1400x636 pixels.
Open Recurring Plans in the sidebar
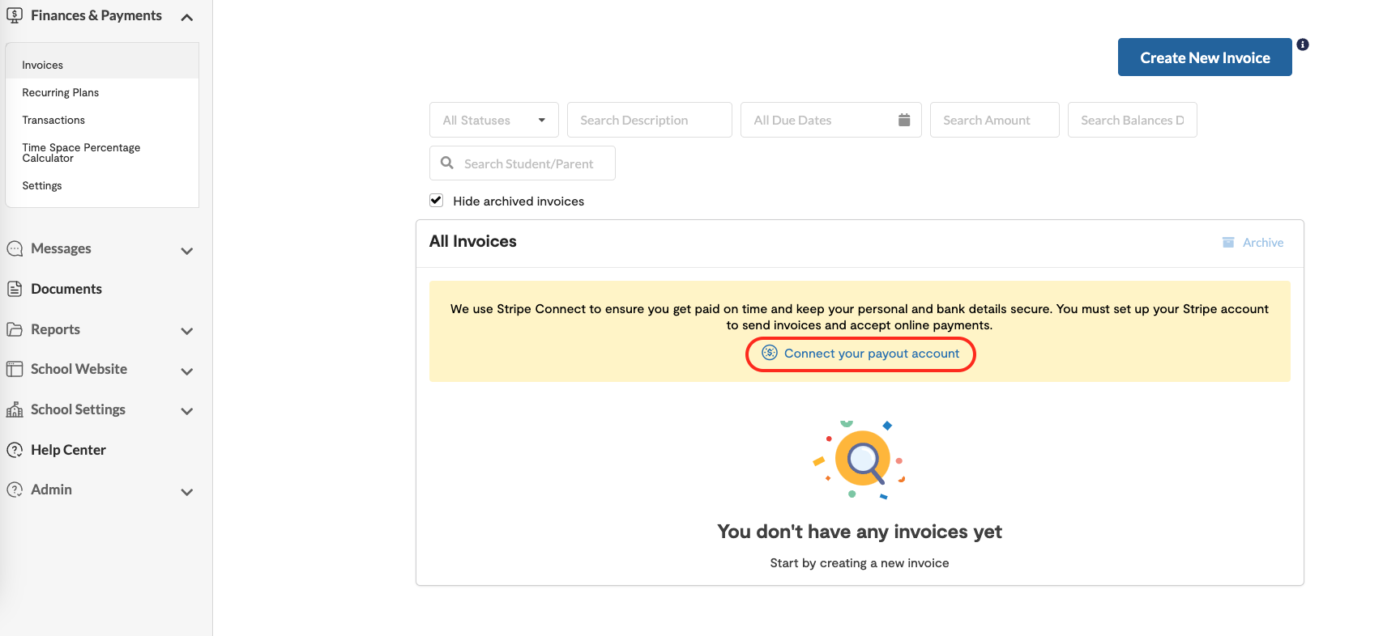pyautogui.click(x=61, y=92)
